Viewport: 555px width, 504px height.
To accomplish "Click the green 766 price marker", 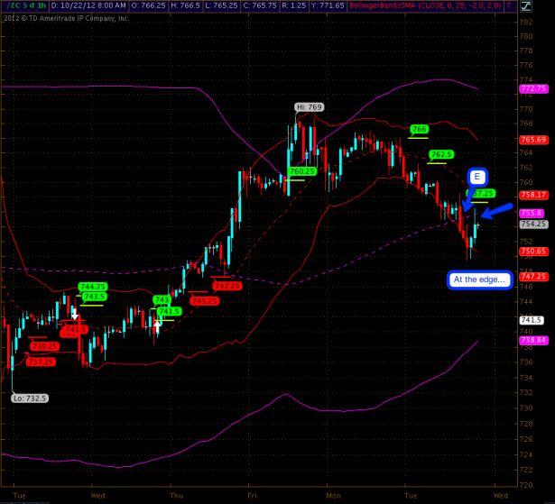I will click(418, 129).
